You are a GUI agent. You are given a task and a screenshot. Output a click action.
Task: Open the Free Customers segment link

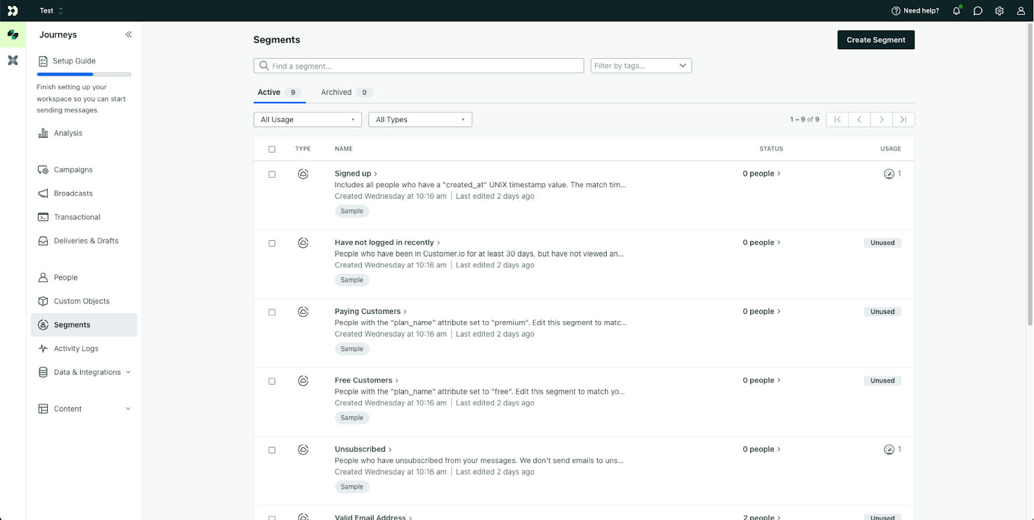(366, 380)
